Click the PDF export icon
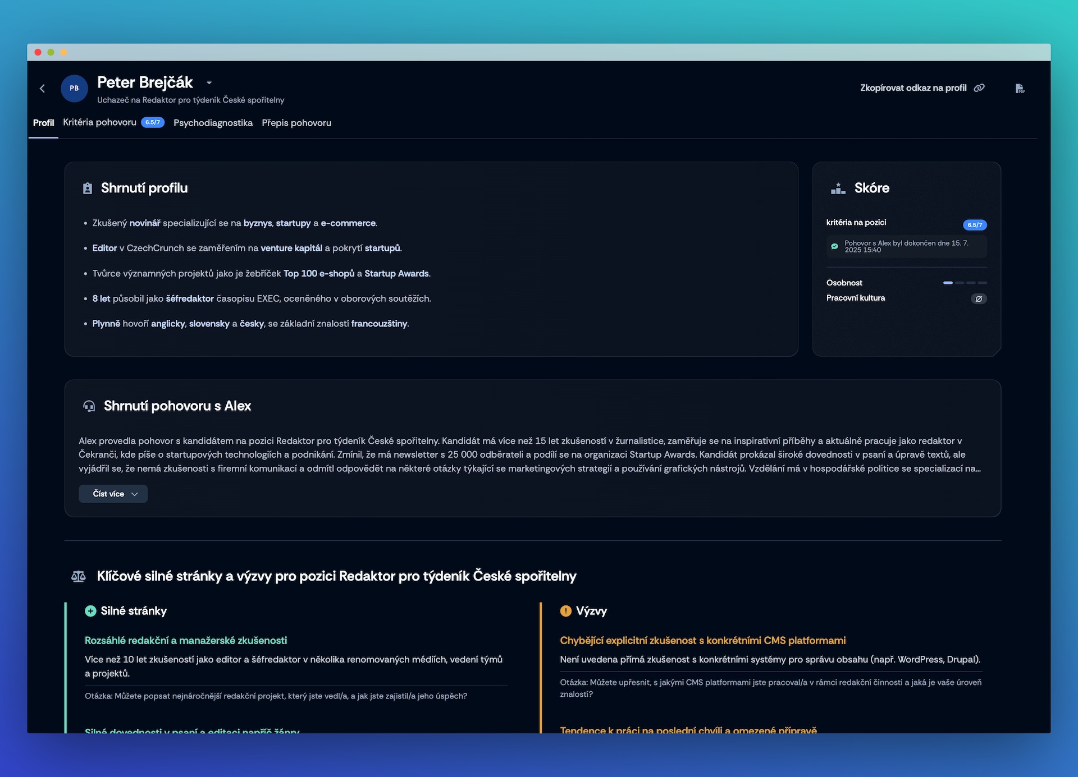This screenshot has width=1078, height=777. (x=1020, y=89)
